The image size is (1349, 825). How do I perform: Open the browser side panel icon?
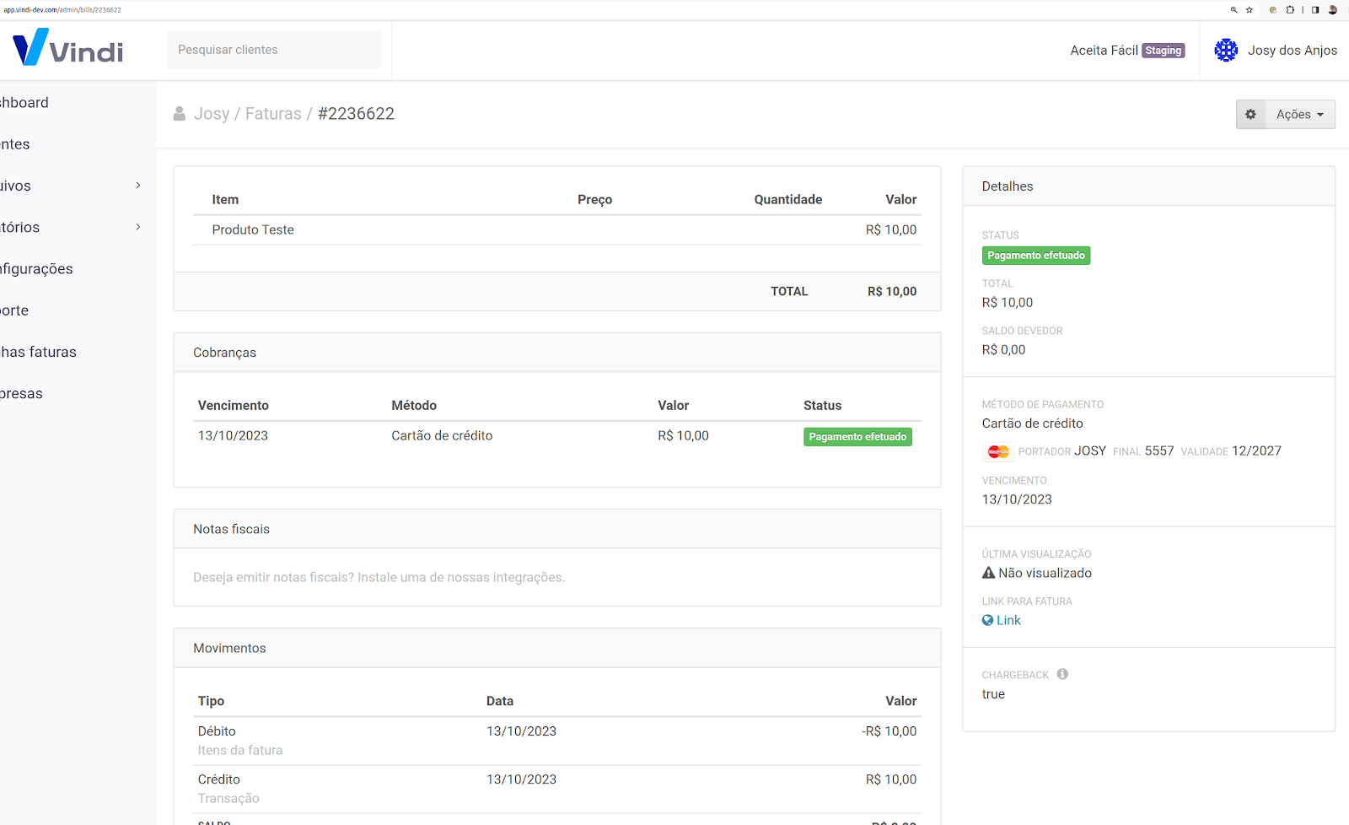tap(1315, 10)
